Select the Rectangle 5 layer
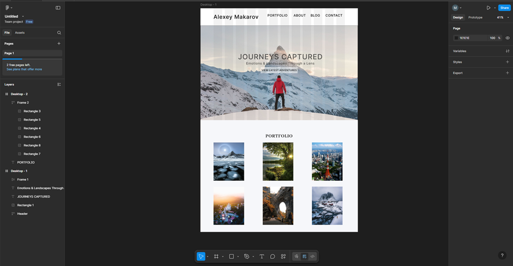This screenshot has width=513, height=266. (32, 120)
